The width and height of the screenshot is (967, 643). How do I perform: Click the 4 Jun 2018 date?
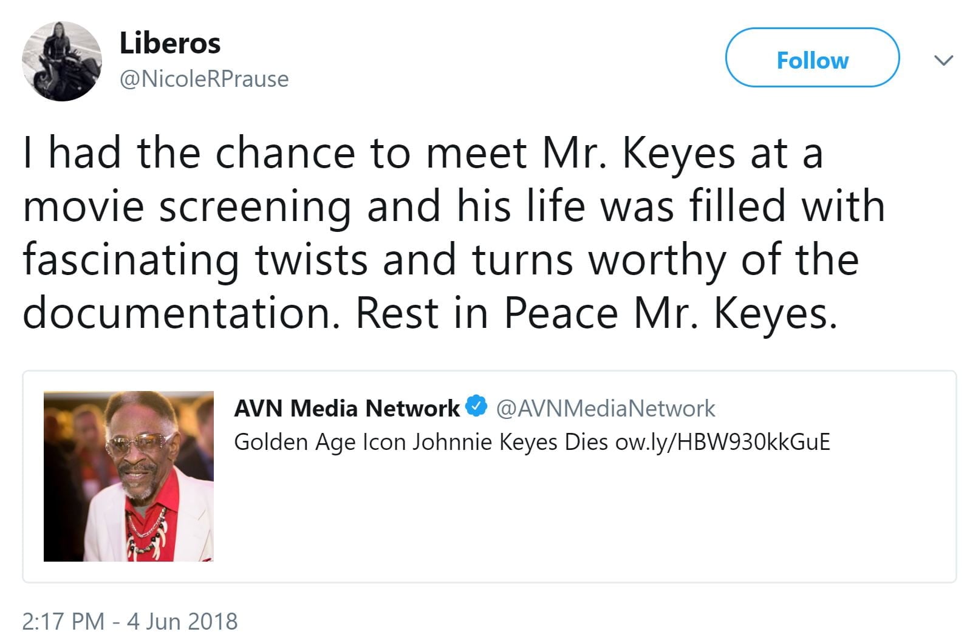182,621
